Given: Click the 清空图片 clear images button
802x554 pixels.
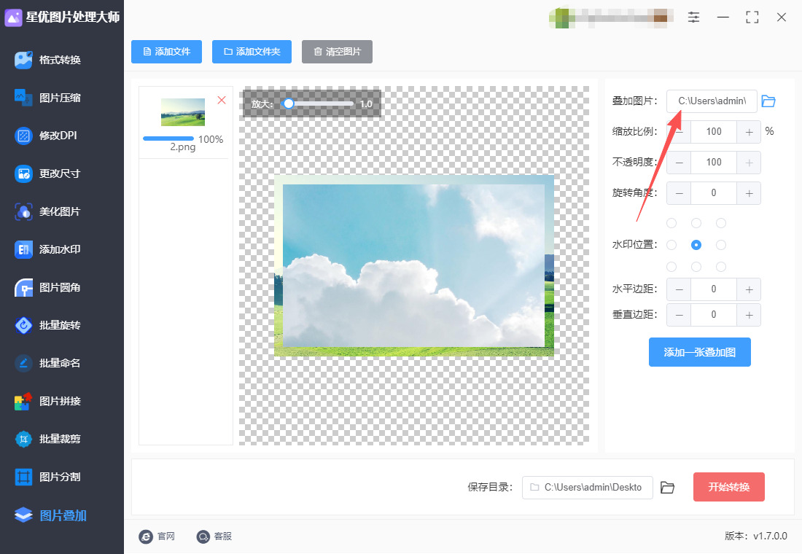Looking at the screenshot, I should click(x=337, y=52).
